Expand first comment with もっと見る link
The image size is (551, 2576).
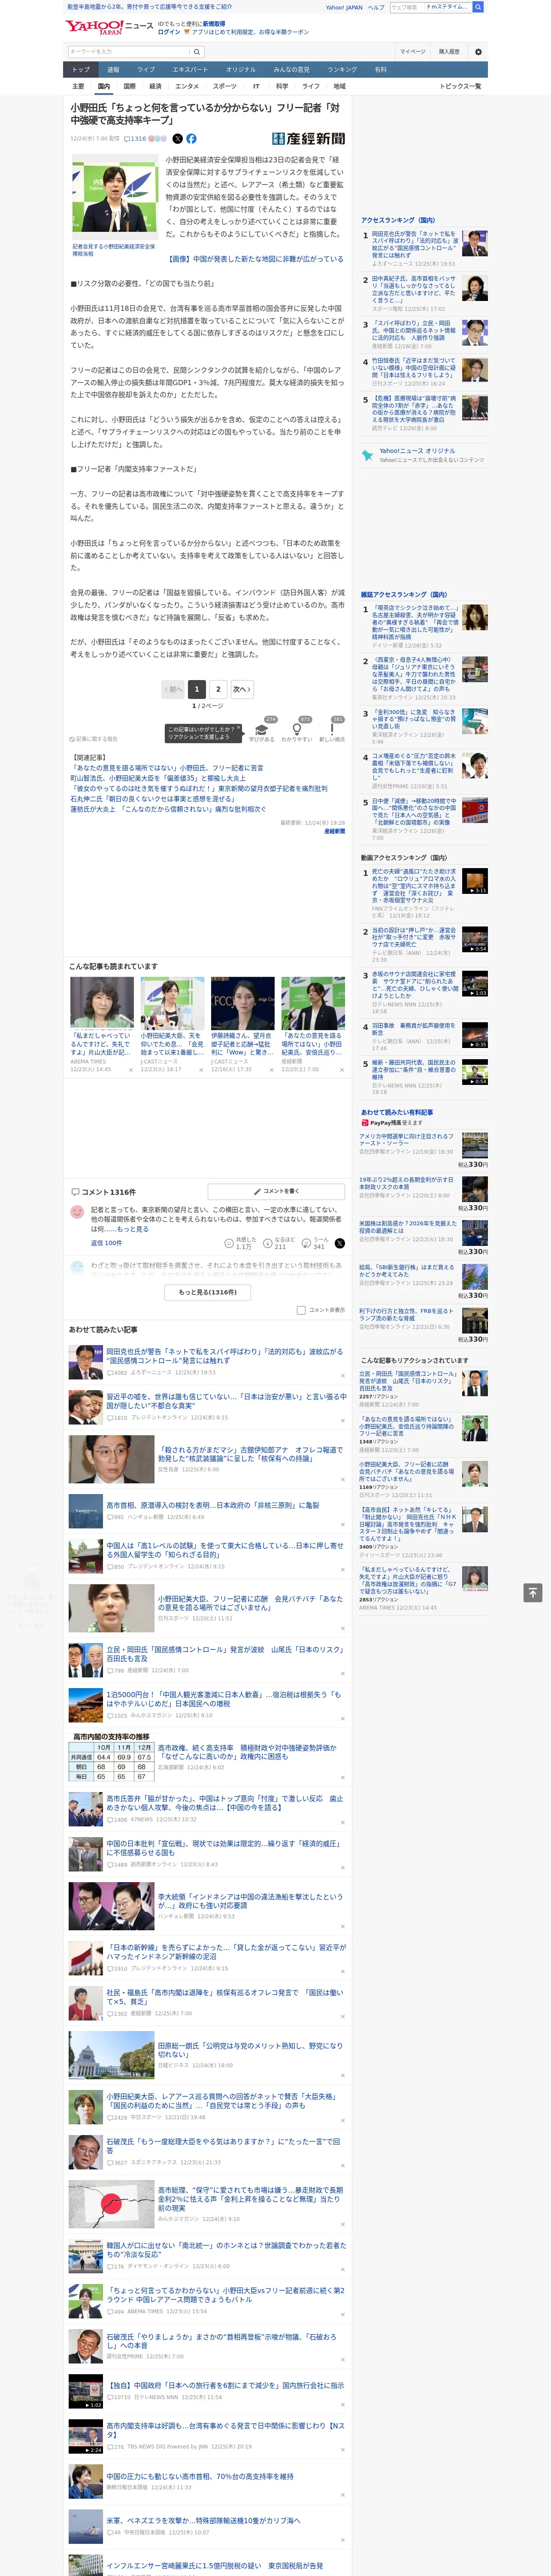(x=133, y=1229)
